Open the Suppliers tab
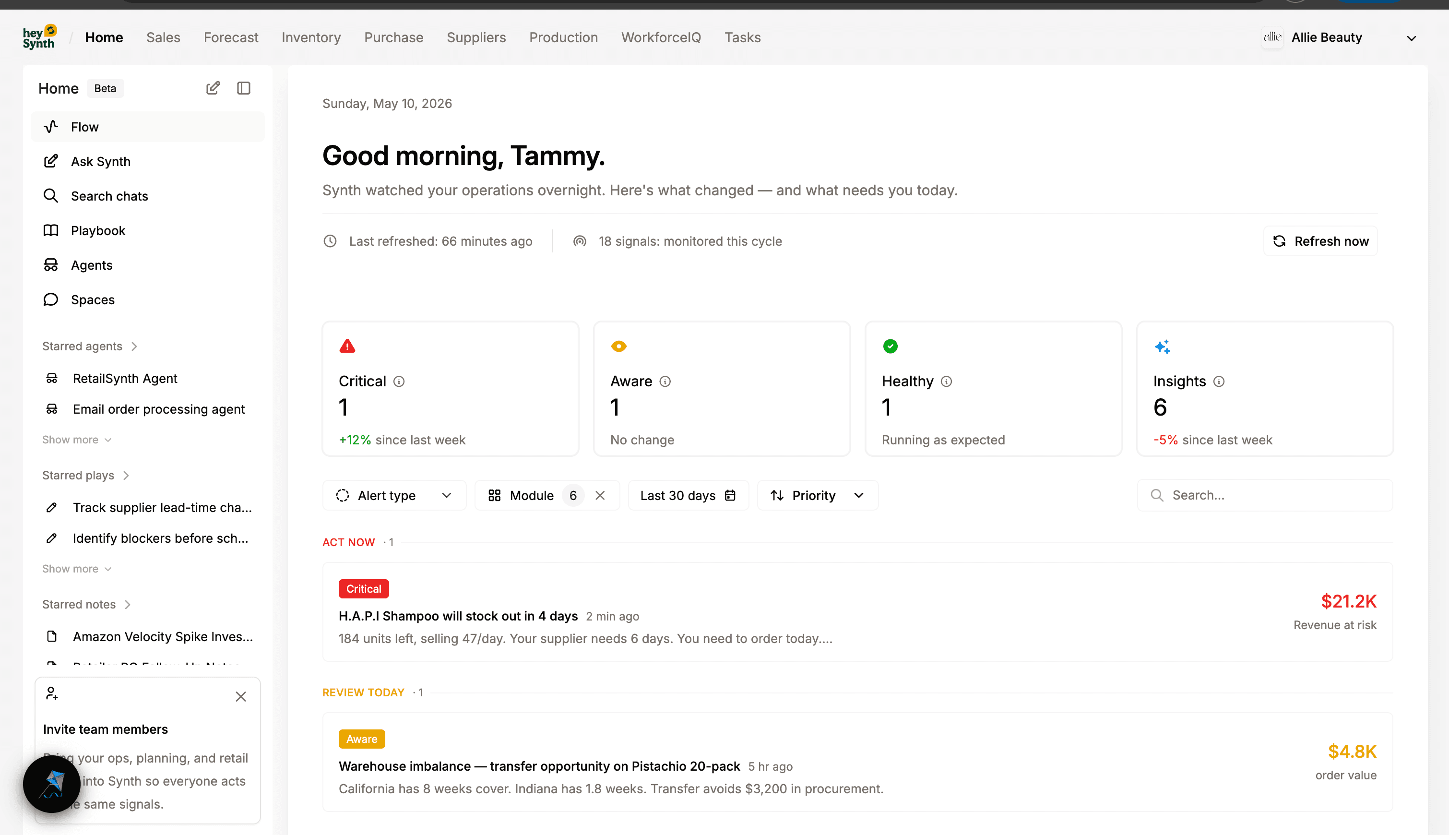Viewport: 1449px width, 835px height. coord(476,37)
